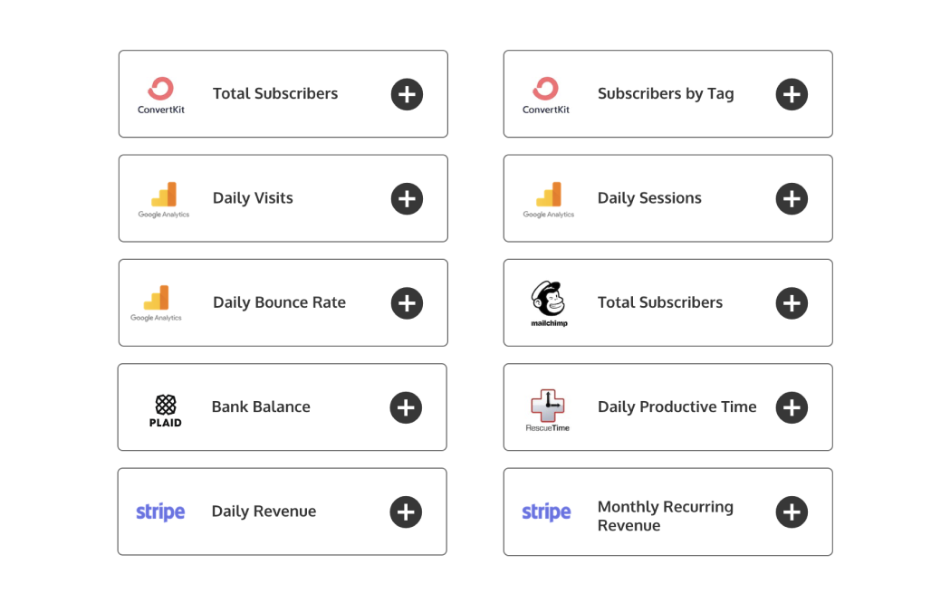The width and height of the screenshot is (931, 612).
Task: Add the Daily Sessions metric
Action: click(x=792, y=198)
